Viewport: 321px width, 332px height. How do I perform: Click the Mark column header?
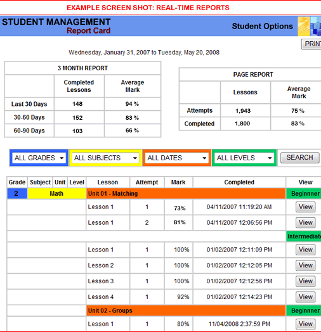coord(178,182)
